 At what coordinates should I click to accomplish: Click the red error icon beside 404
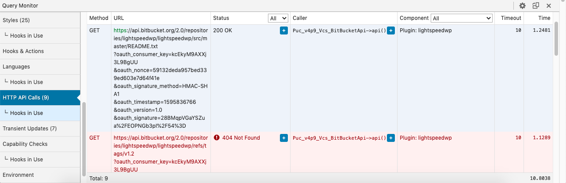[217, 138]
